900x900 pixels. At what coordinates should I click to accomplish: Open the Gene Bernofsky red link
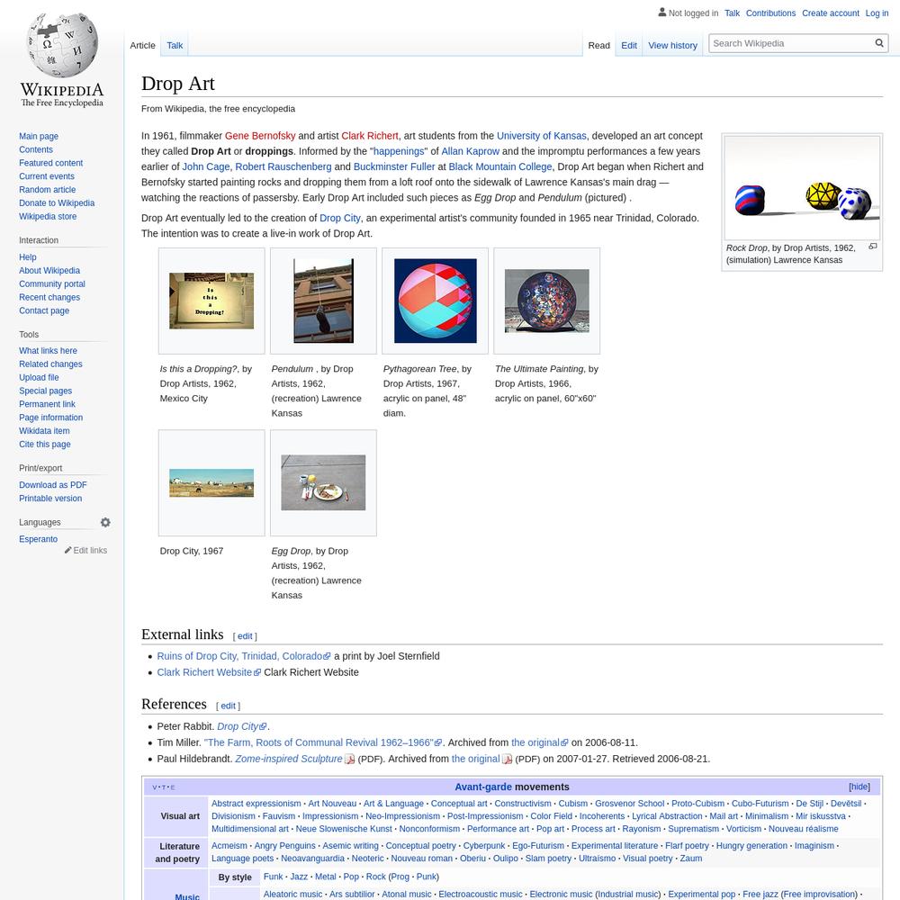coord(260,136)
